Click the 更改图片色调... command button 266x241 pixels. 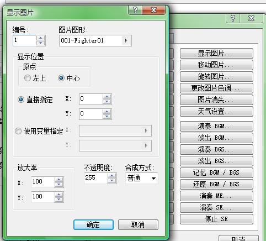point(216,88)
